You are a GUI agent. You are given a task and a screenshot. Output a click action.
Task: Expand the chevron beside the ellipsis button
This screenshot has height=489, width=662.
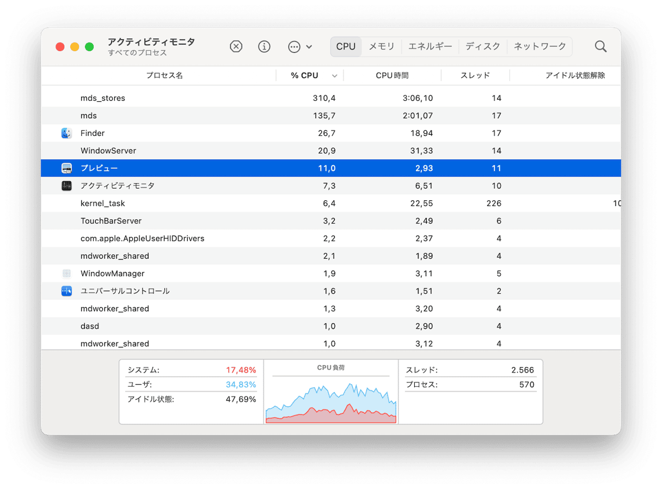309,47
